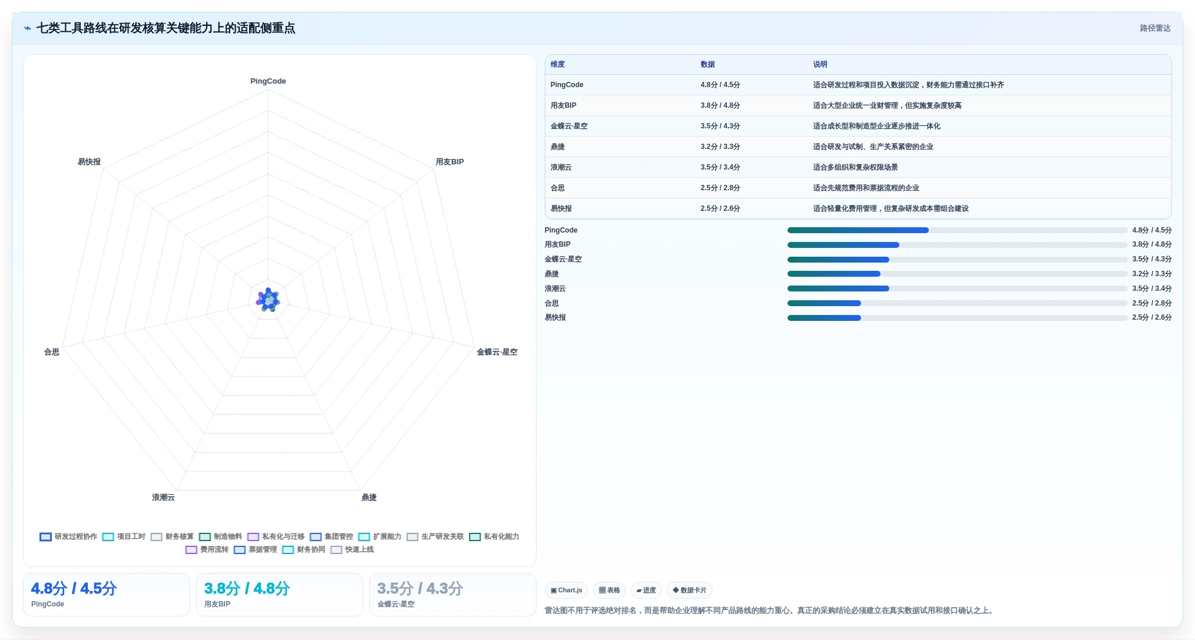Click the 路径雷达 label in the header
Screen dimensions: 1195x640
1155,28
